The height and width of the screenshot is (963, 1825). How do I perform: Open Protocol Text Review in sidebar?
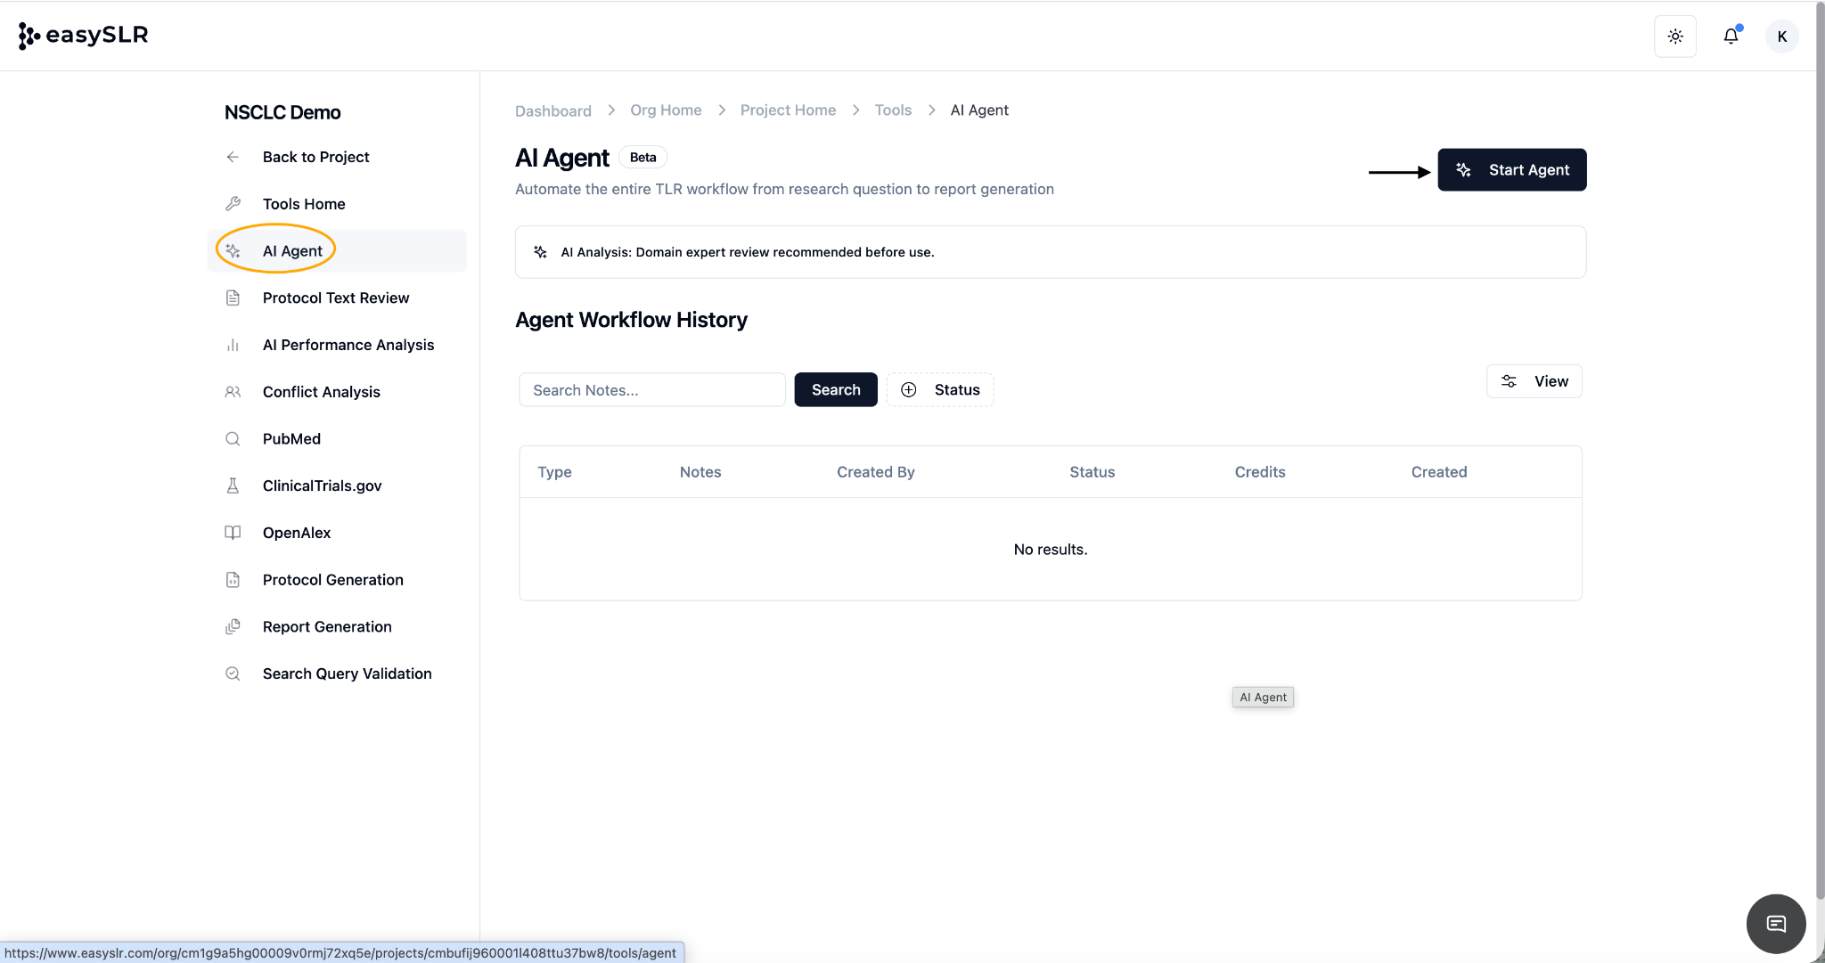click(335, 298)
